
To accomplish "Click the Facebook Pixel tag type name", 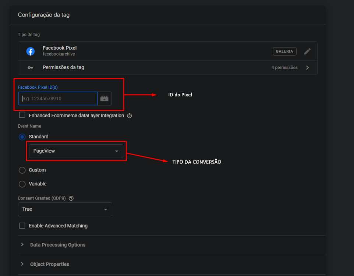I will [x=60, y=48].
